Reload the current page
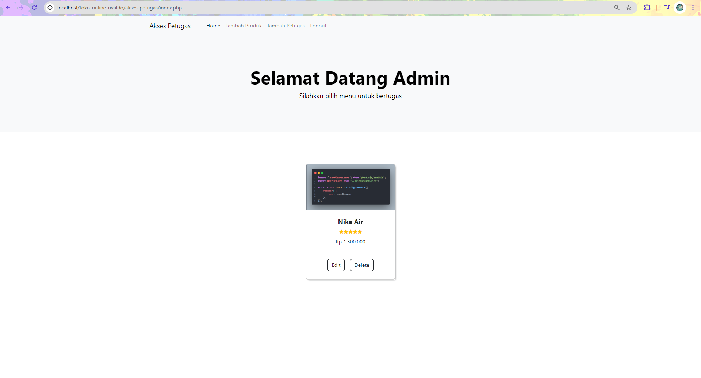This screenshot has width=701, height=378. [x=34, y=8]
